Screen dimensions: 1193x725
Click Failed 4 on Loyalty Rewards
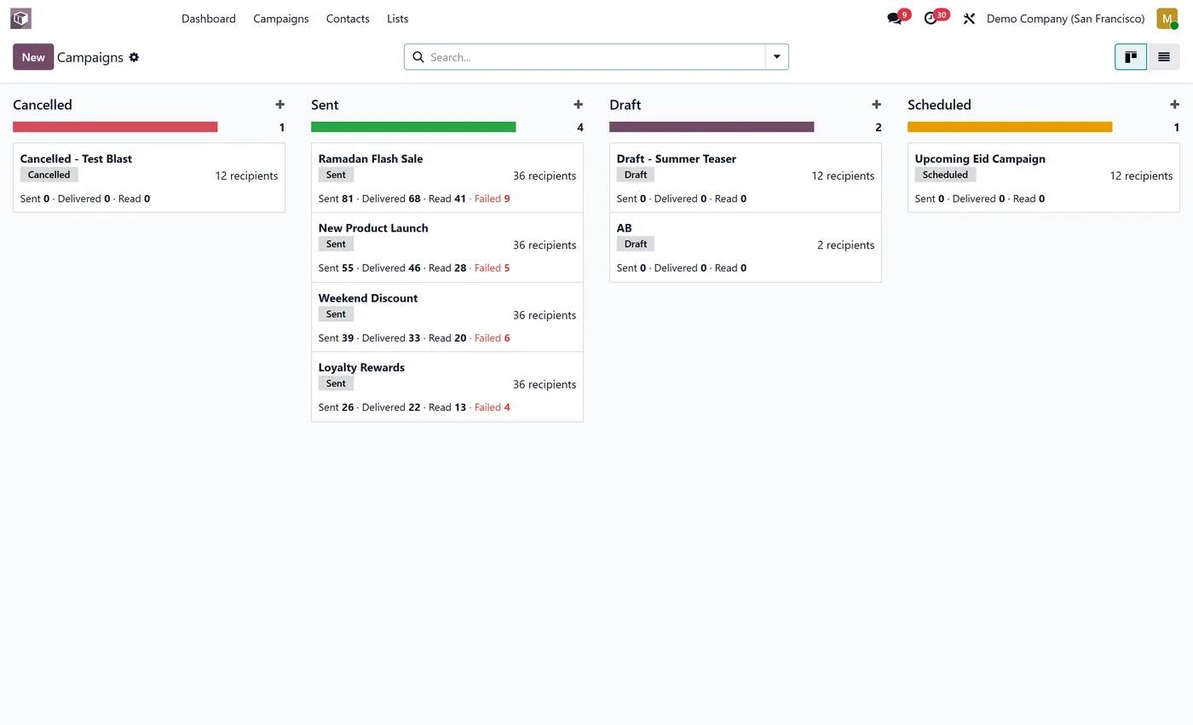pyautogui.click(x=493, y=407)
